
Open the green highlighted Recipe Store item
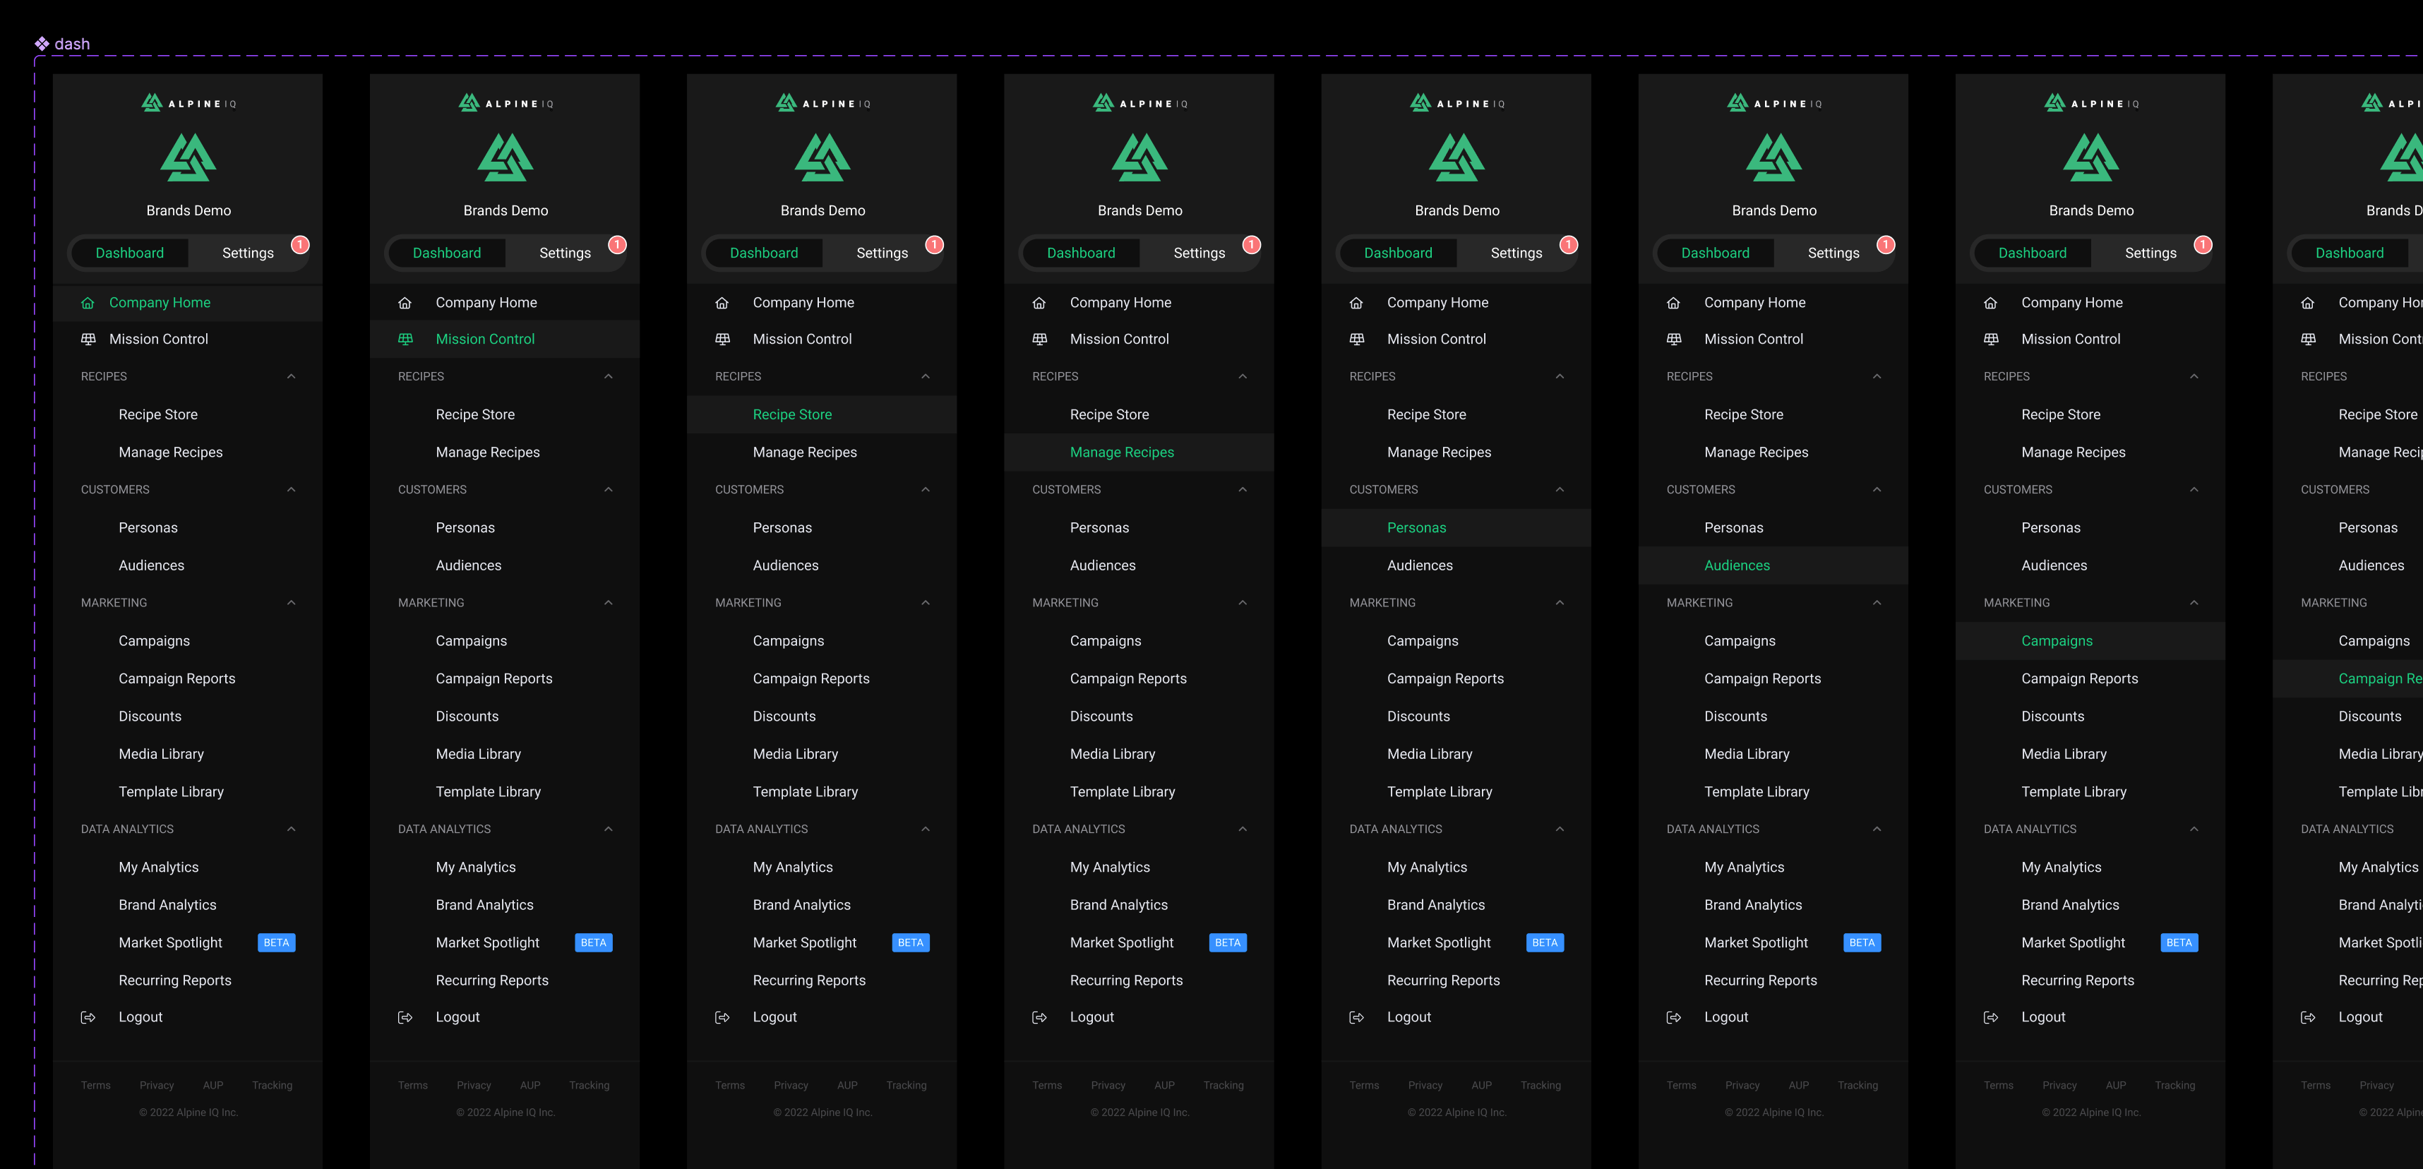(x=792, y=415)
